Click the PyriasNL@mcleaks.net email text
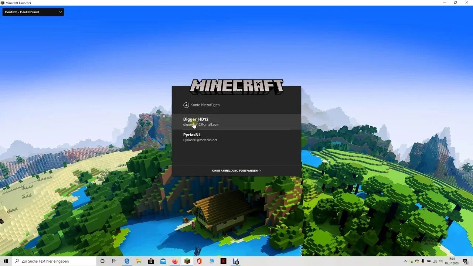Viewport: 473px width, 266px height. [200, 140]
